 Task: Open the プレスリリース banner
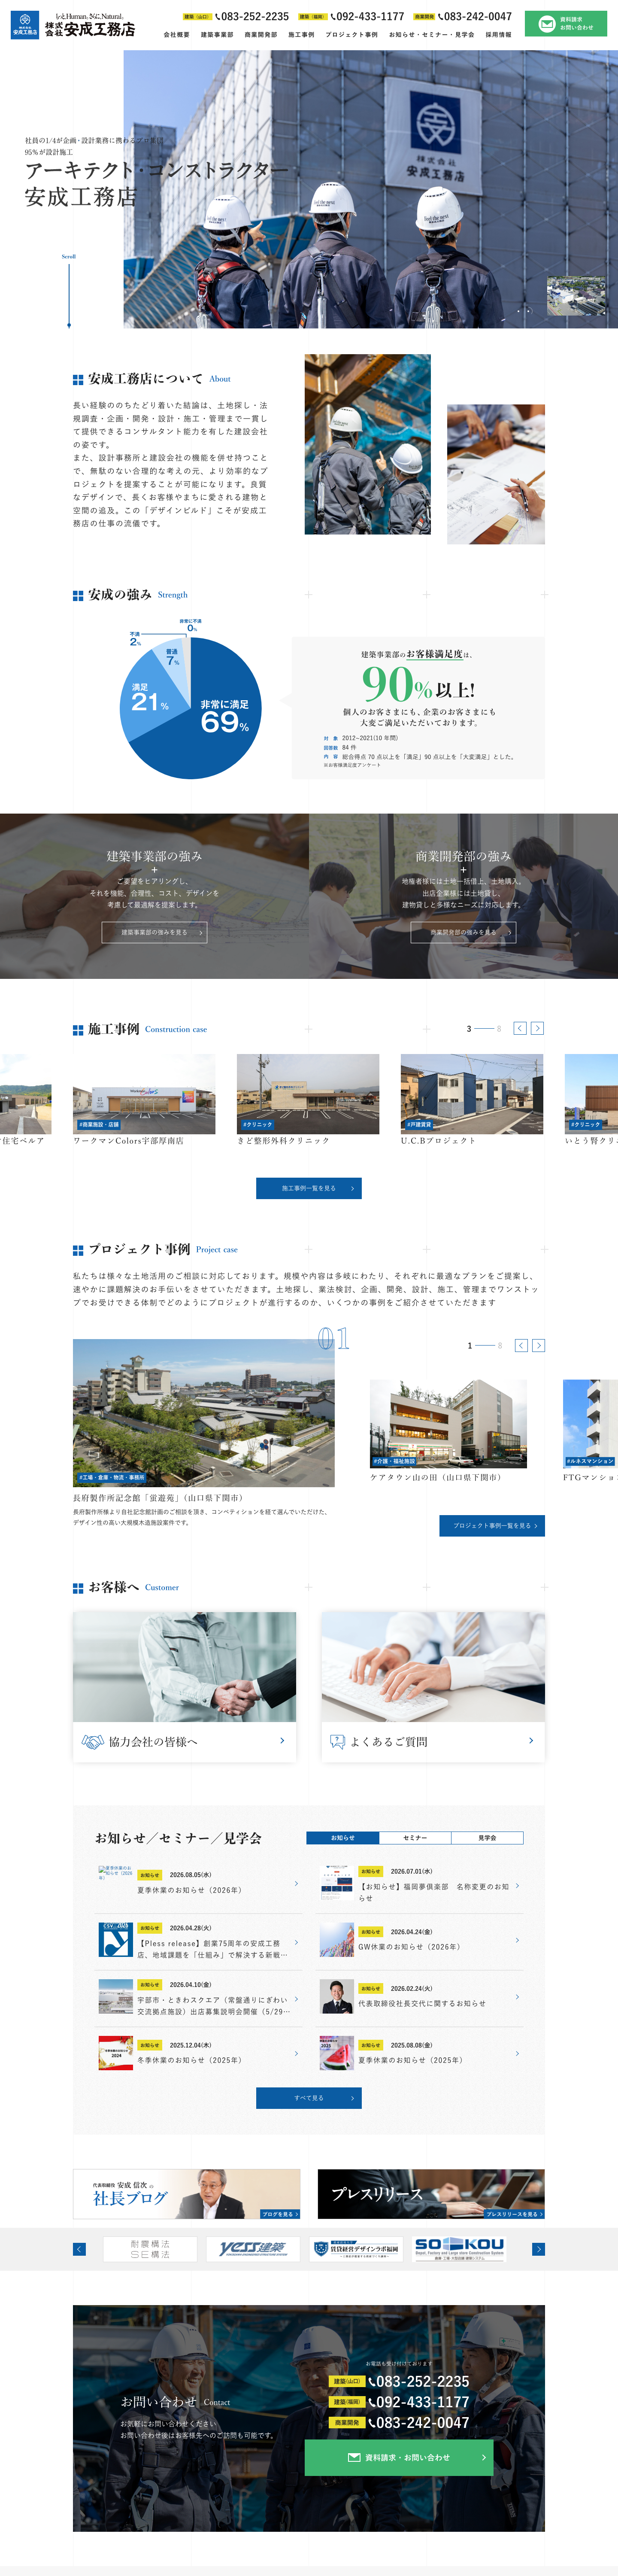(431, 2194)
